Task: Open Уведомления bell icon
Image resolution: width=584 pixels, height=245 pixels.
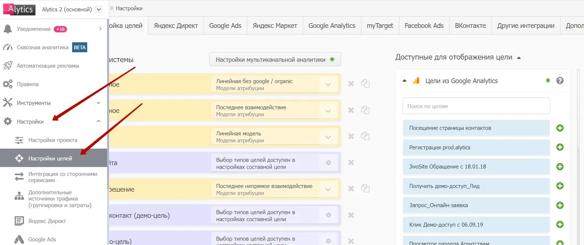Action: pyautogui.click(x=7, y=29)
